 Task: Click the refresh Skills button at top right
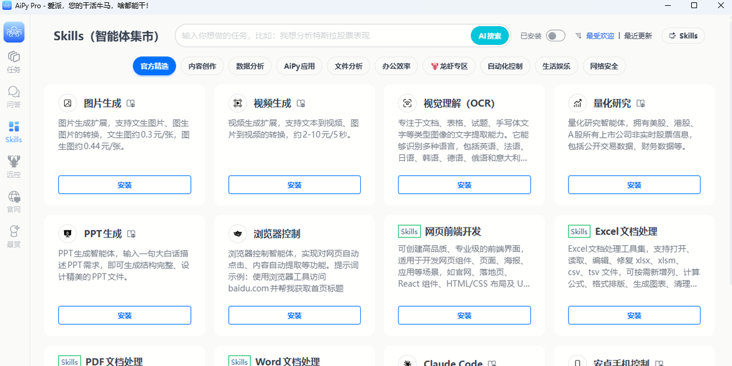click(683, 35)
